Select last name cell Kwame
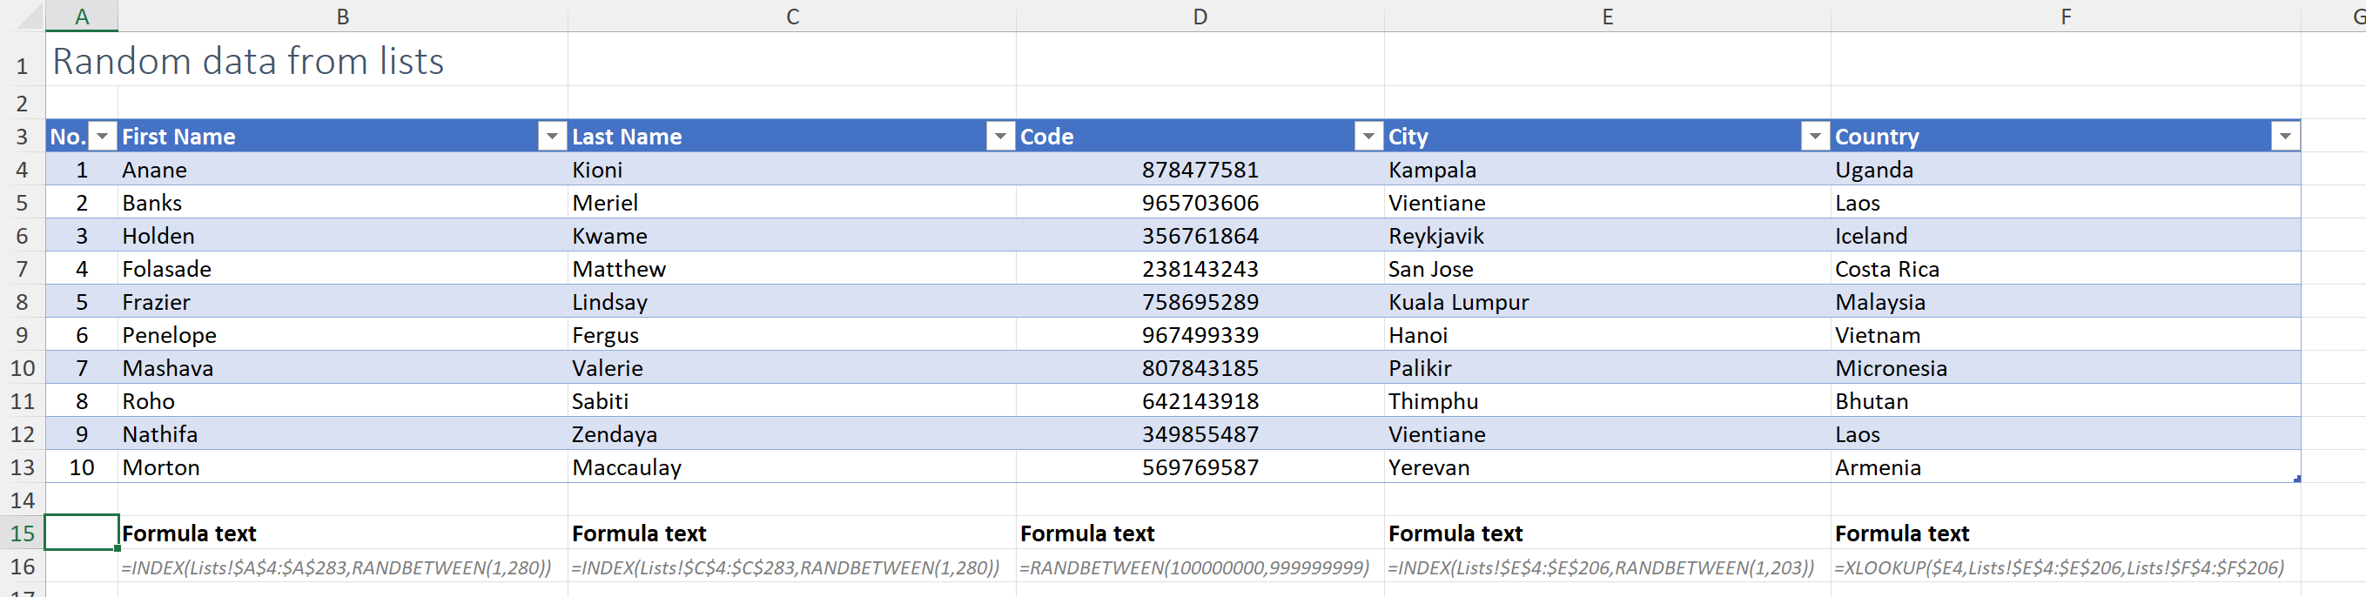The image size is (2366, 597). click(x=792, y=236)
